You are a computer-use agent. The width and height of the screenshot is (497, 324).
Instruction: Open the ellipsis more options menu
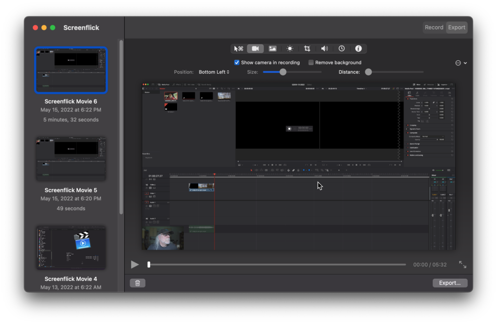461,63
